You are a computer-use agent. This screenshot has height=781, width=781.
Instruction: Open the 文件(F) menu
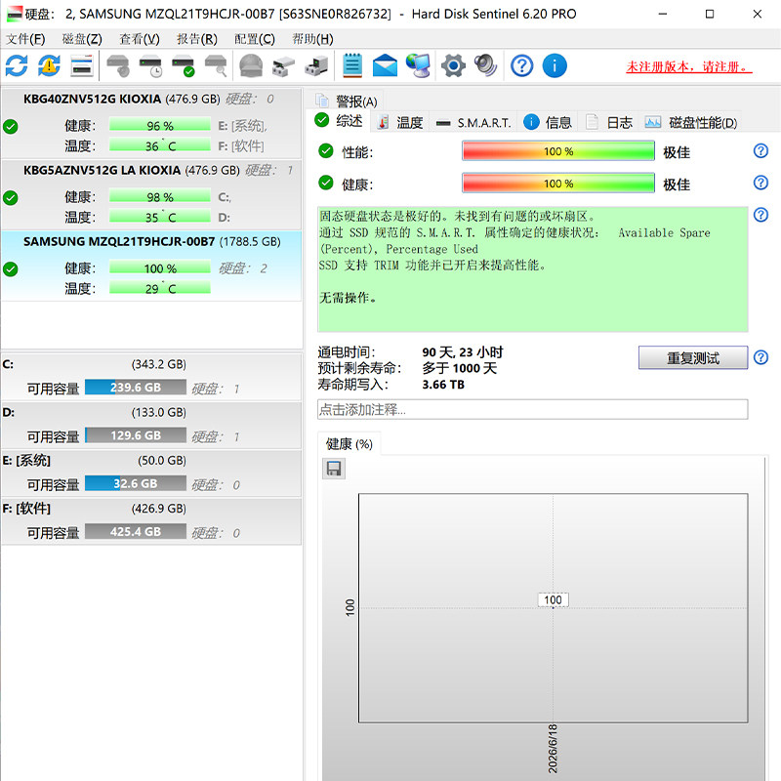click(25, 39)
